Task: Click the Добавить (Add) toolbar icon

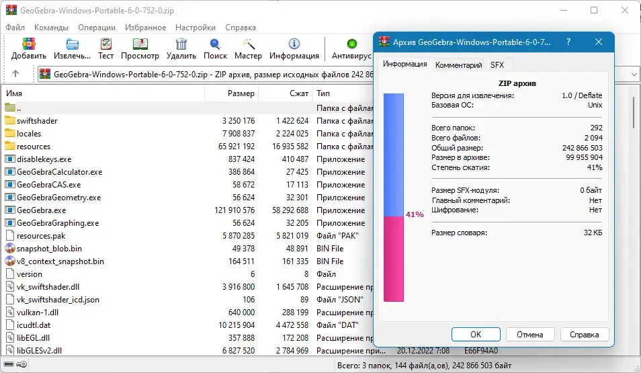Action: click(x=29, y=44)
